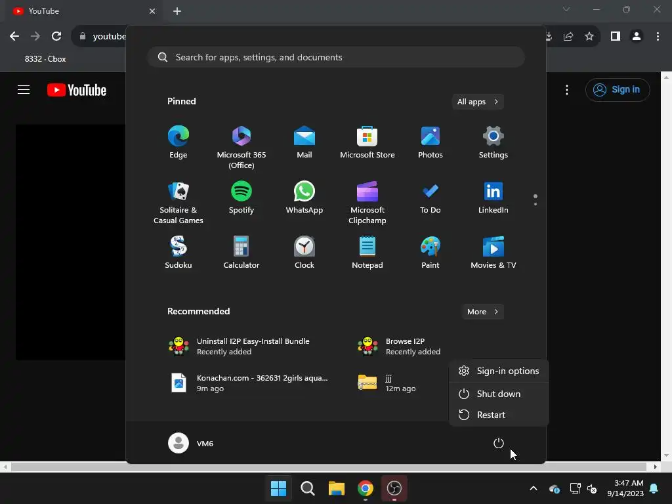Close the YouTube tab

[152, 11]
